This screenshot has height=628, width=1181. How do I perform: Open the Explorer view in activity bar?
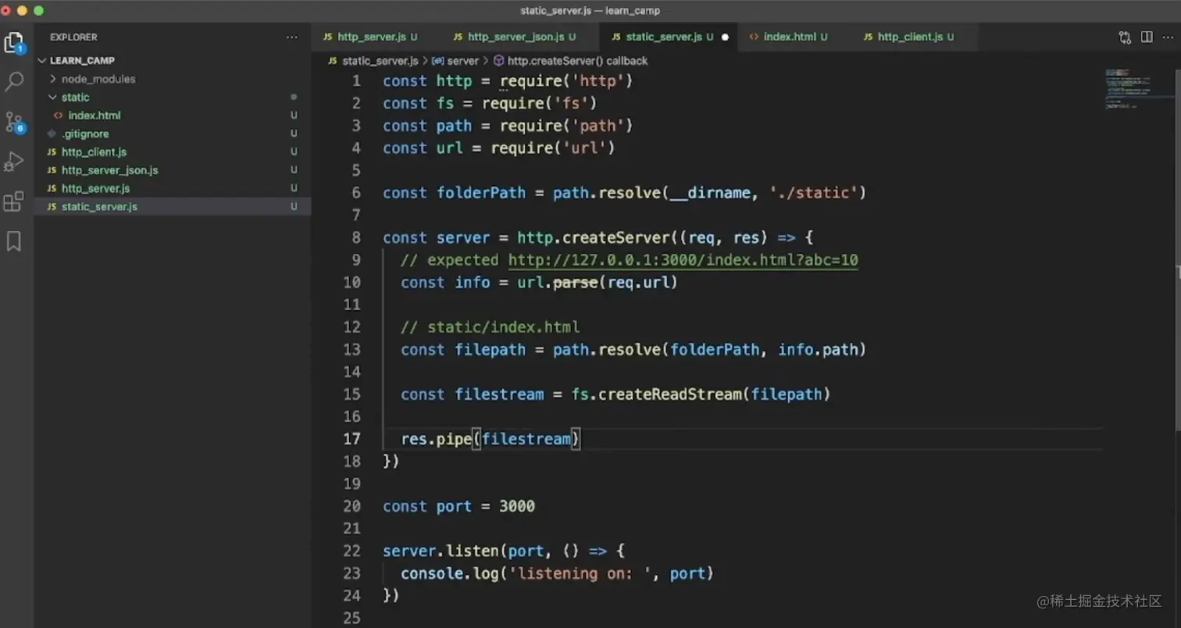point(15,42)
